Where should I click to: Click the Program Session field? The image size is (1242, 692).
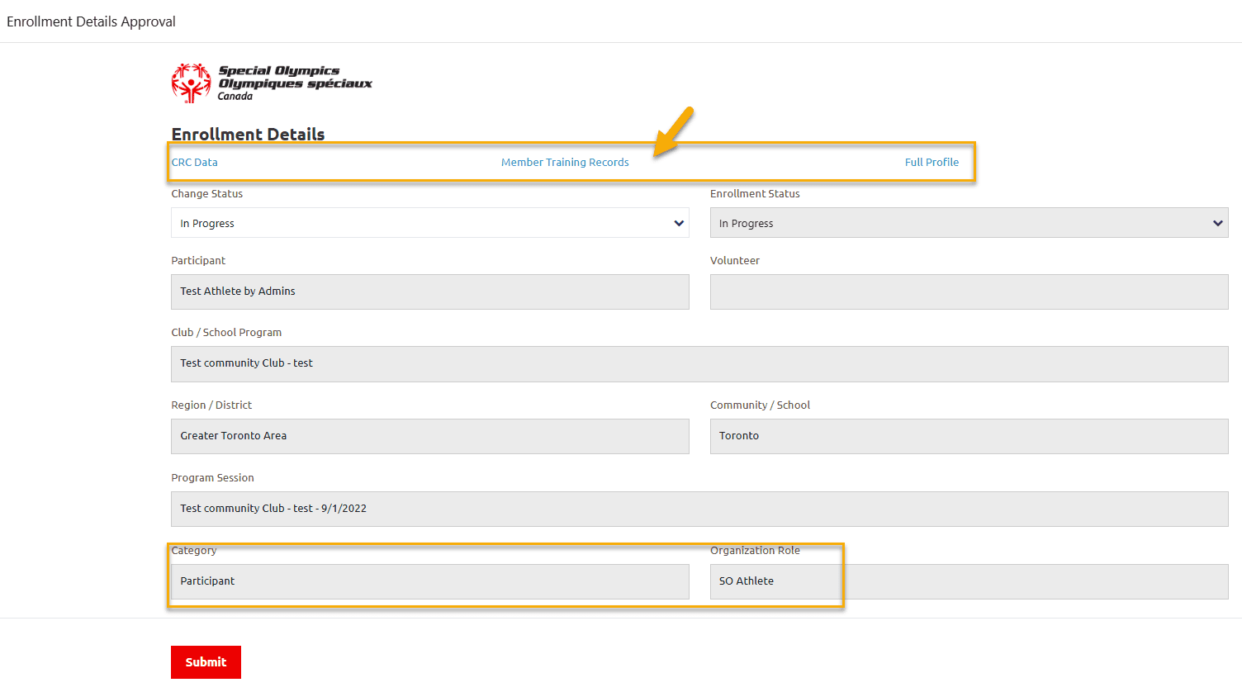point(699,509)
